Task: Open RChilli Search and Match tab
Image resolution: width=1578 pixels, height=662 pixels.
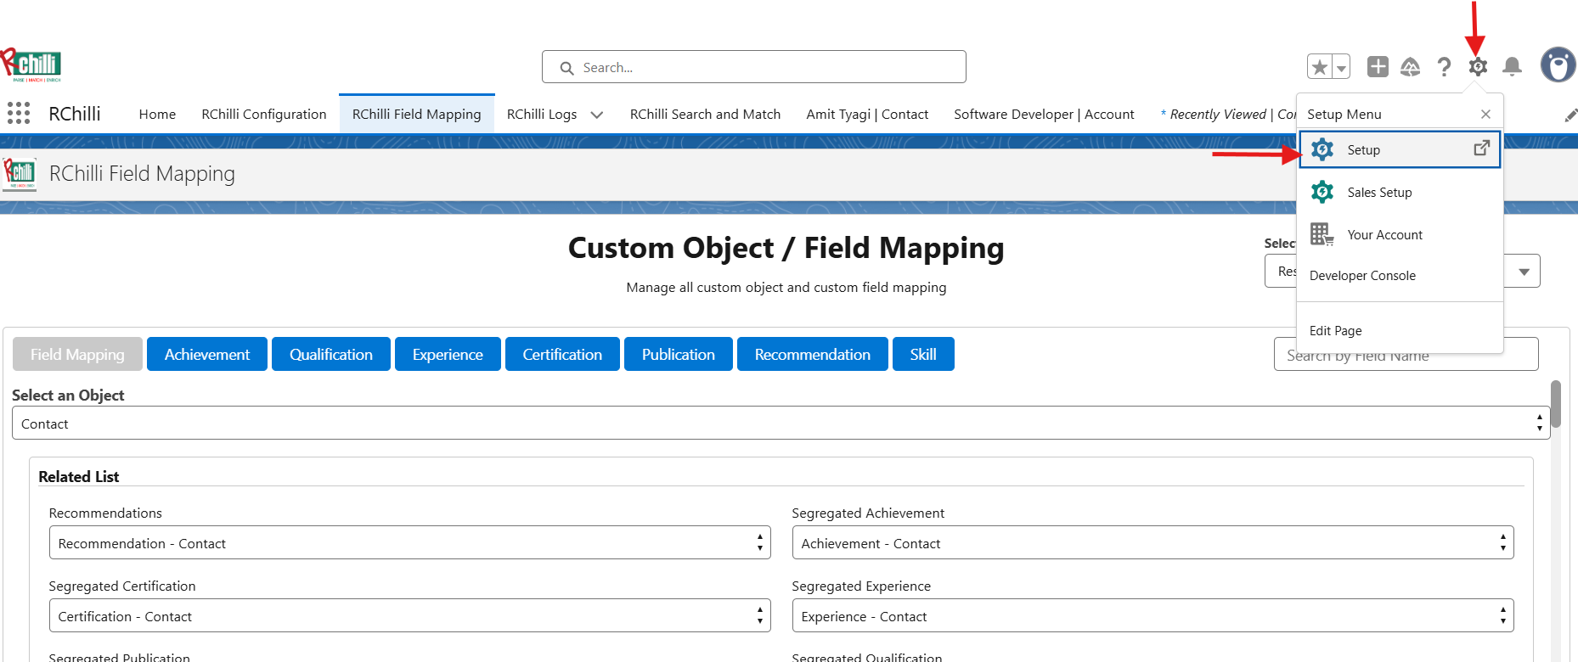Action: (x=705, y=115)
